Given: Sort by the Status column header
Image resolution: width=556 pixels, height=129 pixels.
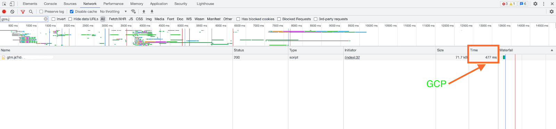Looking at the screenshot, I should coord(260,50).
